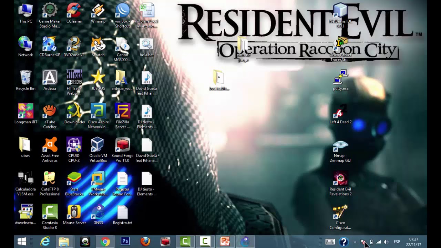Select the Register Sound Forge text file

(x=123, y=184)
